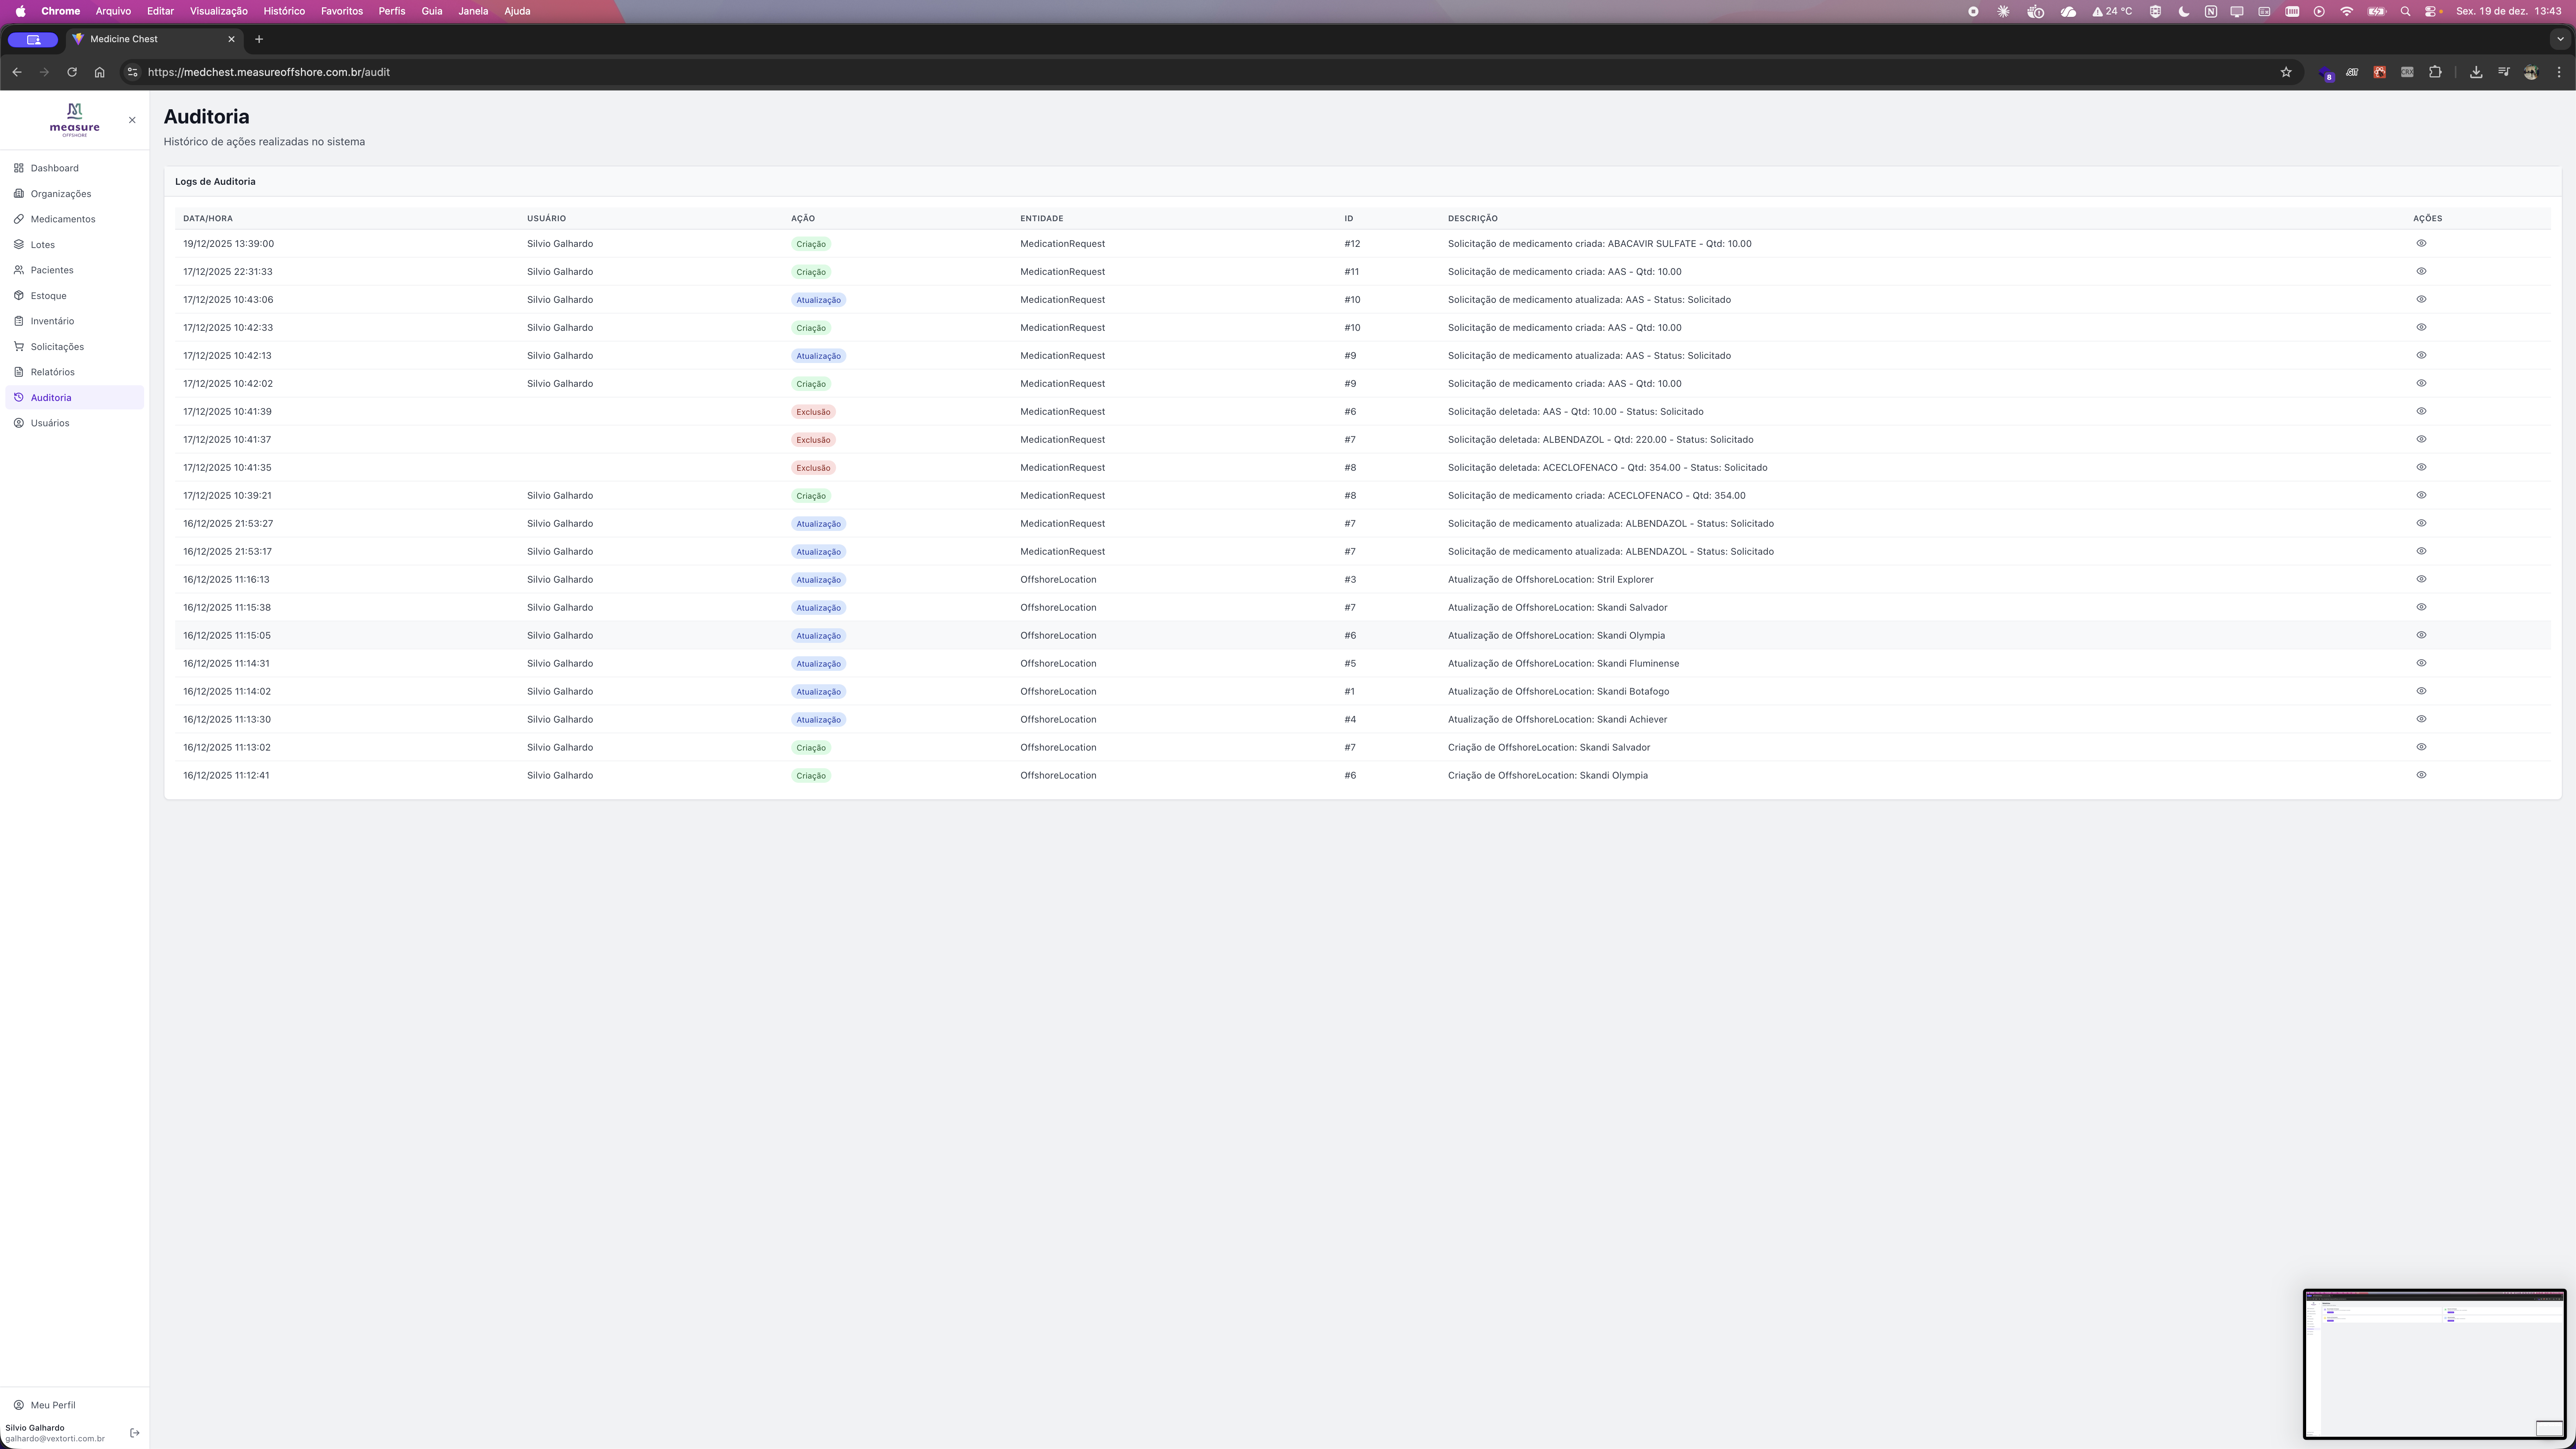Open the Chrome three-dot menu
This screenshot has width=2576, height=1449.
click(2559, 72)
